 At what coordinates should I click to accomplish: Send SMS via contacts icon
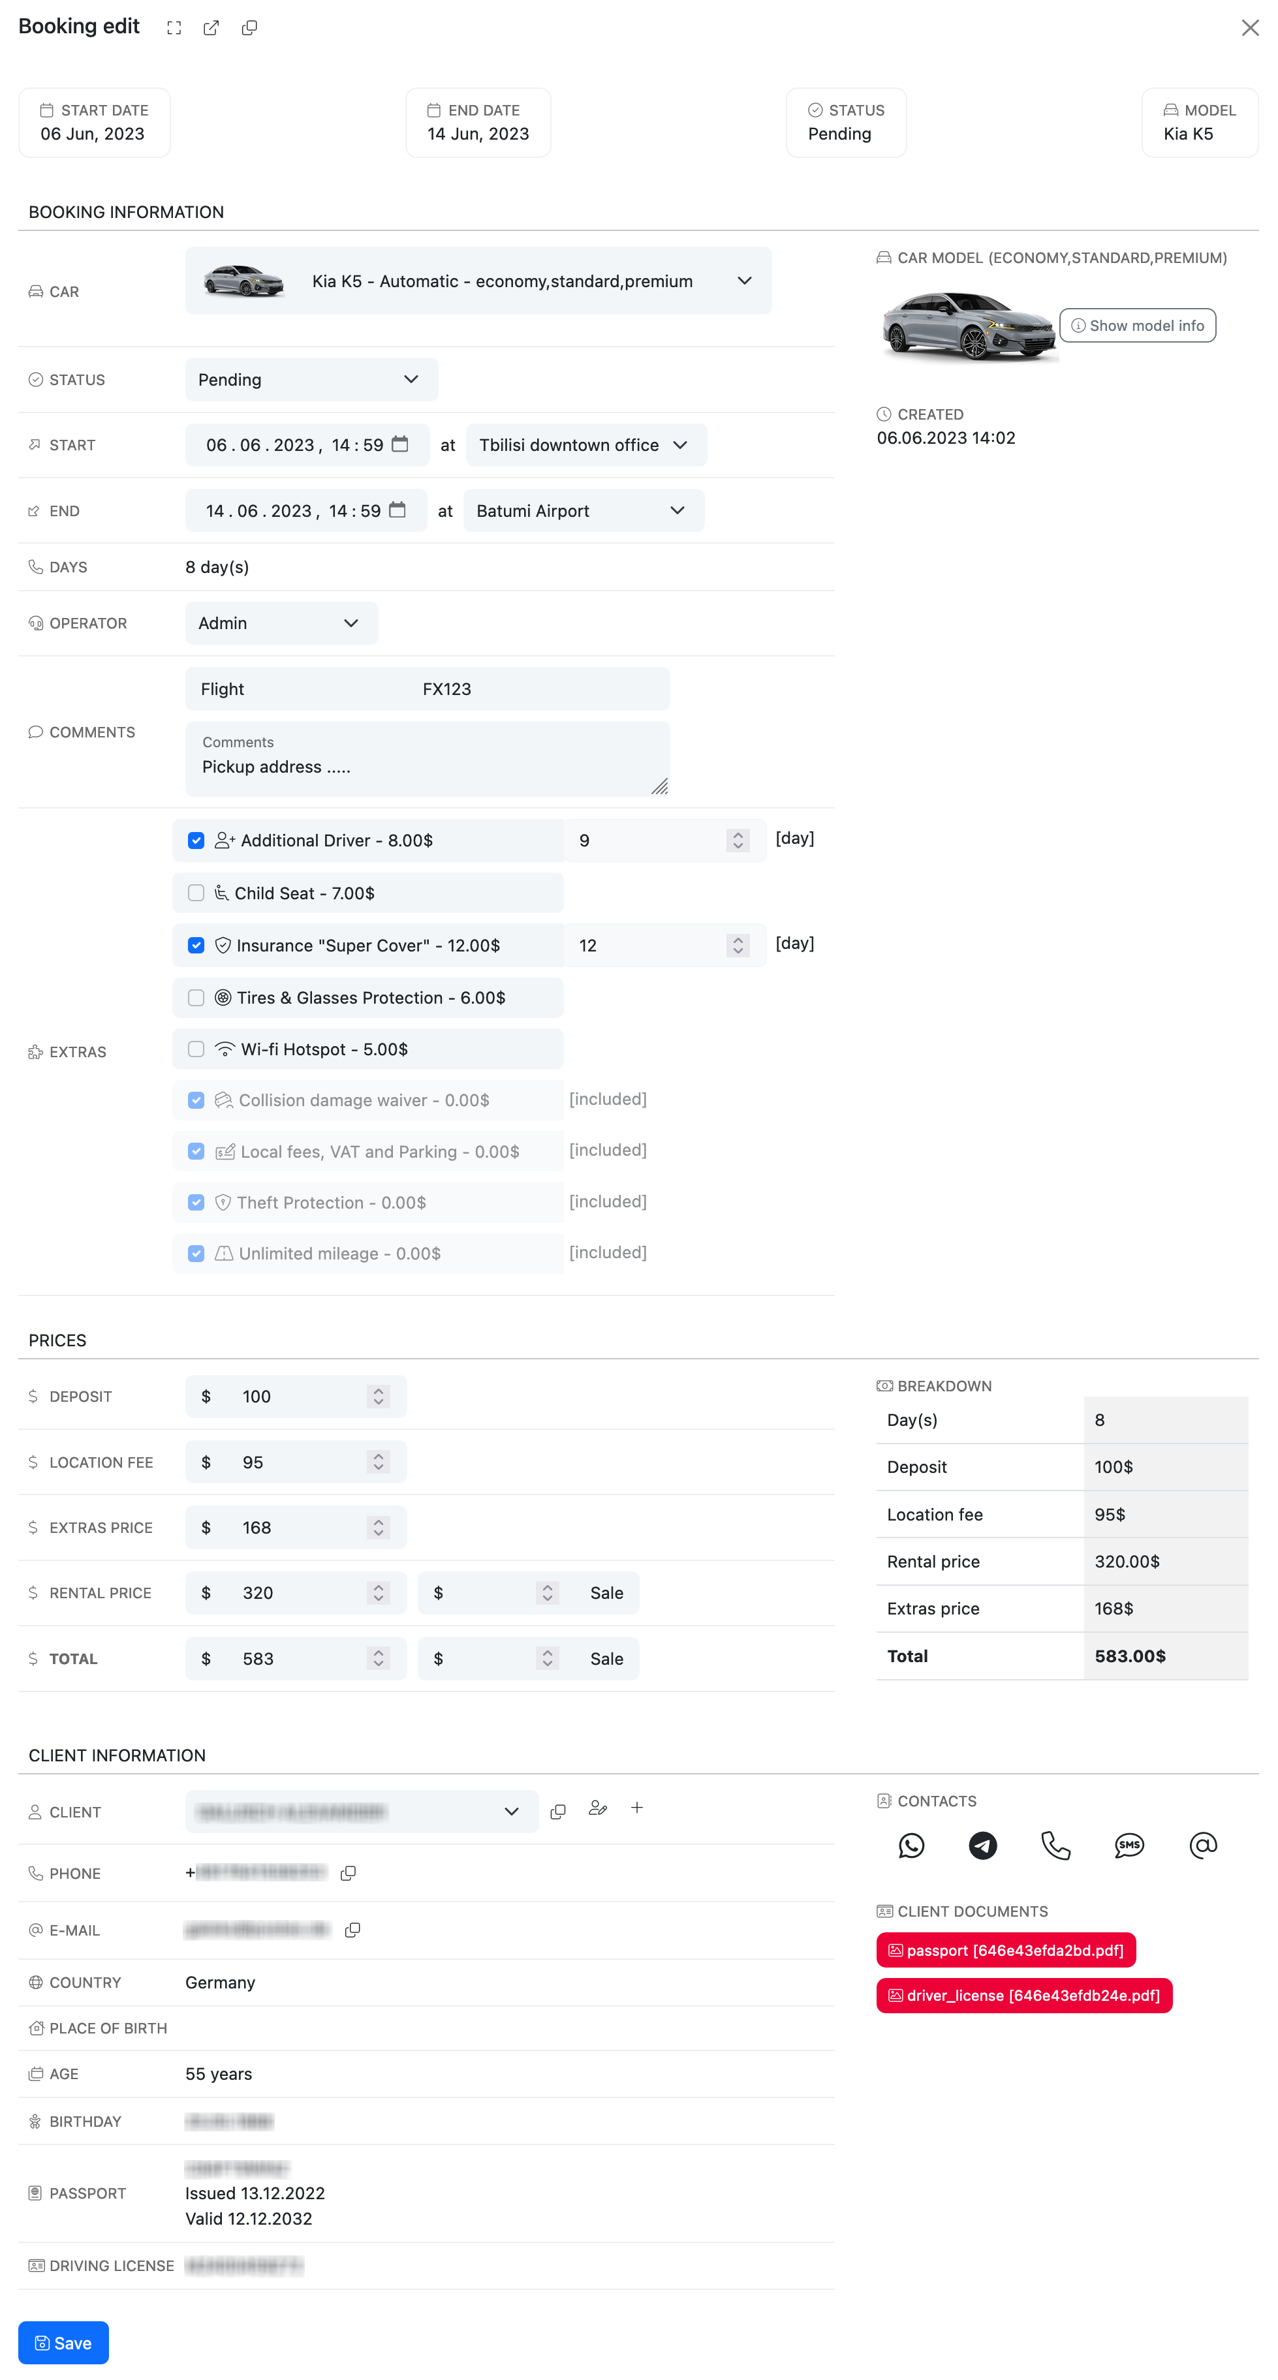pos(1129,1845)
